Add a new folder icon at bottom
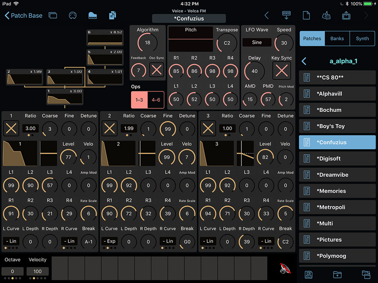Viewport: 378px width, 283px height. (x=337, y=275)
